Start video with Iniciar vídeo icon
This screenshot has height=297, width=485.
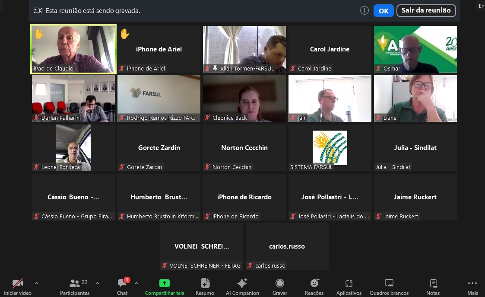18,284
